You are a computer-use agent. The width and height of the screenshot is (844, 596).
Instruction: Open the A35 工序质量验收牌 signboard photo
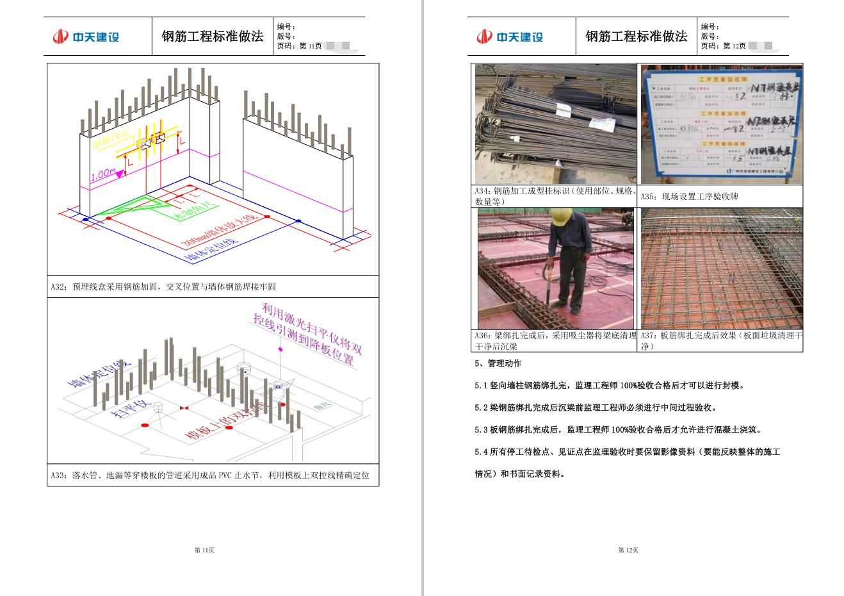coord(721,124)
